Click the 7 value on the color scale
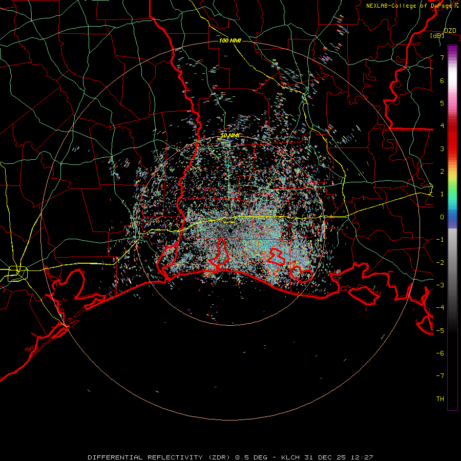Image resolution: width=461 pixels, height=461 pixels. [x=442, y=57]
